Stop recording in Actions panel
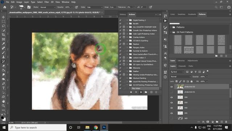The image size is (232, 131). [x=131, y=92]
